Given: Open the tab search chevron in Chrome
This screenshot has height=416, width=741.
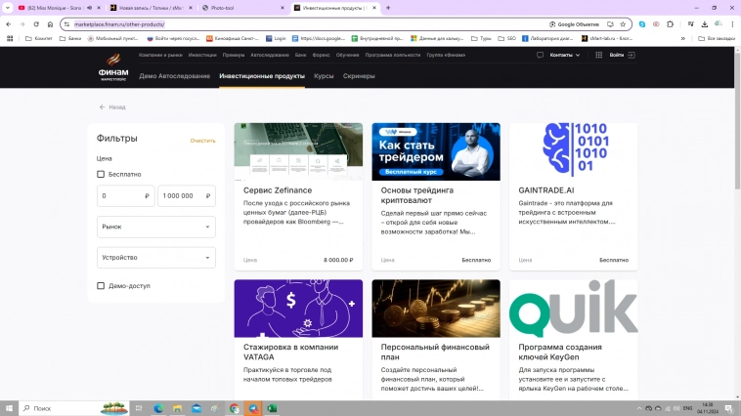Looking at the screenshot, I should click(8, 8).
